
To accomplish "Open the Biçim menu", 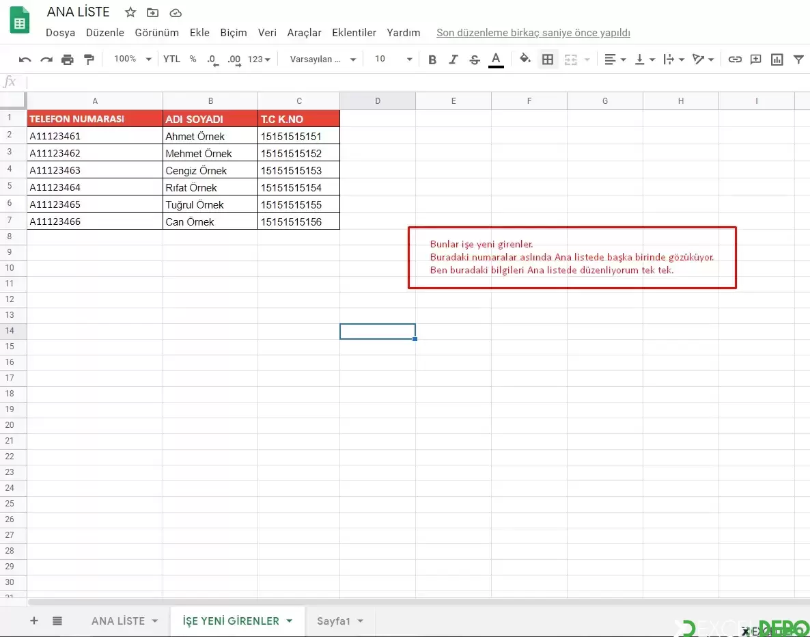I will [234, 33].
